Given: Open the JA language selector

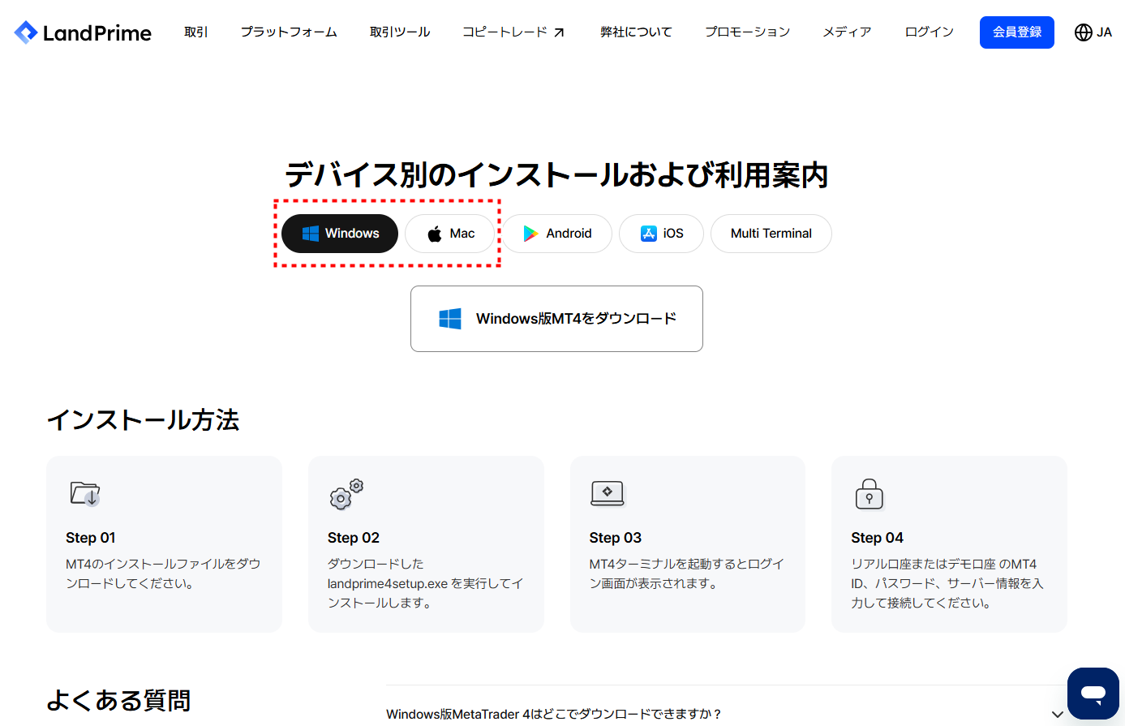Looking at the screenshot, I should (x=1093, y=32).
